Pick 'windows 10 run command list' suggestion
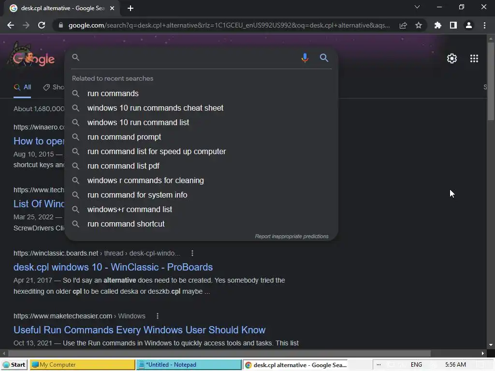 201,122
